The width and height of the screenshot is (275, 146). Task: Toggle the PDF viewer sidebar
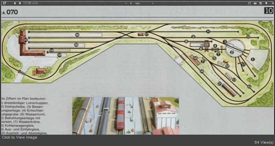point(4,3)
